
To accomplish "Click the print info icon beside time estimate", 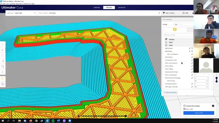I will pos(213,106).
